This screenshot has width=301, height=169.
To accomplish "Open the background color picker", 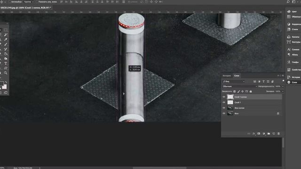I will coord(4,87).
